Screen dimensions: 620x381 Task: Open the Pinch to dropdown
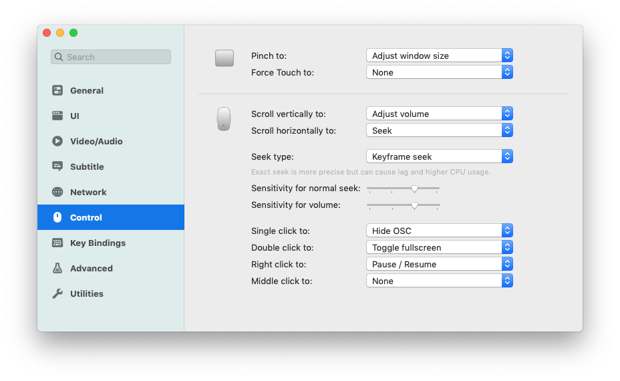click(440, 55)
